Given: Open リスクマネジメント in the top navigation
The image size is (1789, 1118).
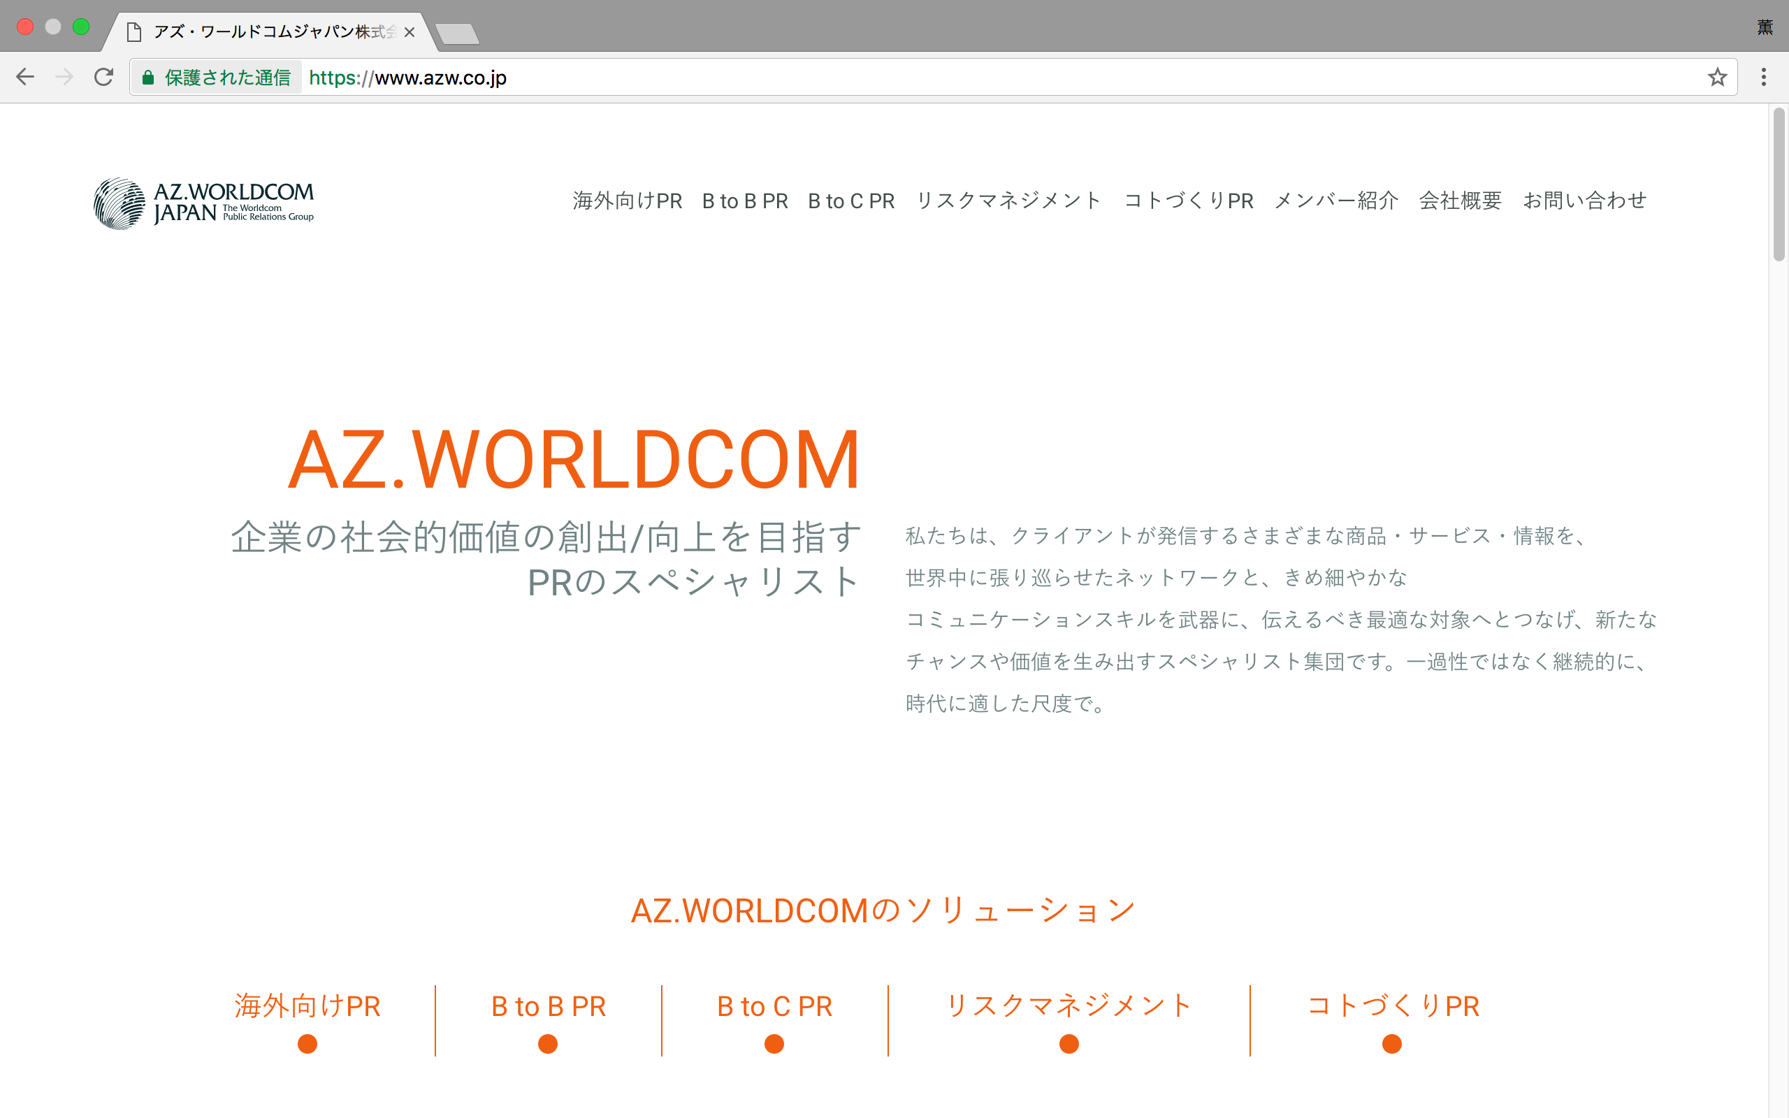Looking at the screenshot, I should point(1009,201).
